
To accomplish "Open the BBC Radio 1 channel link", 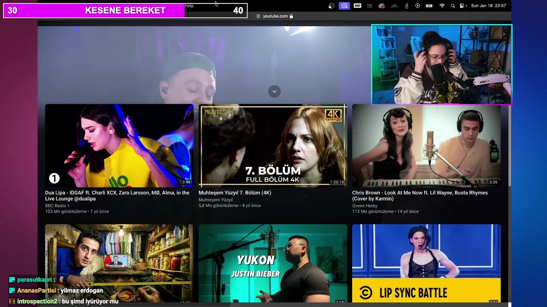I will click(x=57, y=206).
